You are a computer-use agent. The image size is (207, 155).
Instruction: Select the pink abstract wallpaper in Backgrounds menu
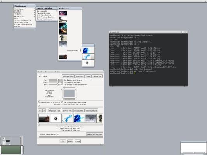click(63, 13)
